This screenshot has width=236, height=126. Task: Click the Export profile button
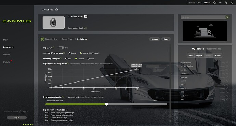pyautogui.click(x=209, y=55)
